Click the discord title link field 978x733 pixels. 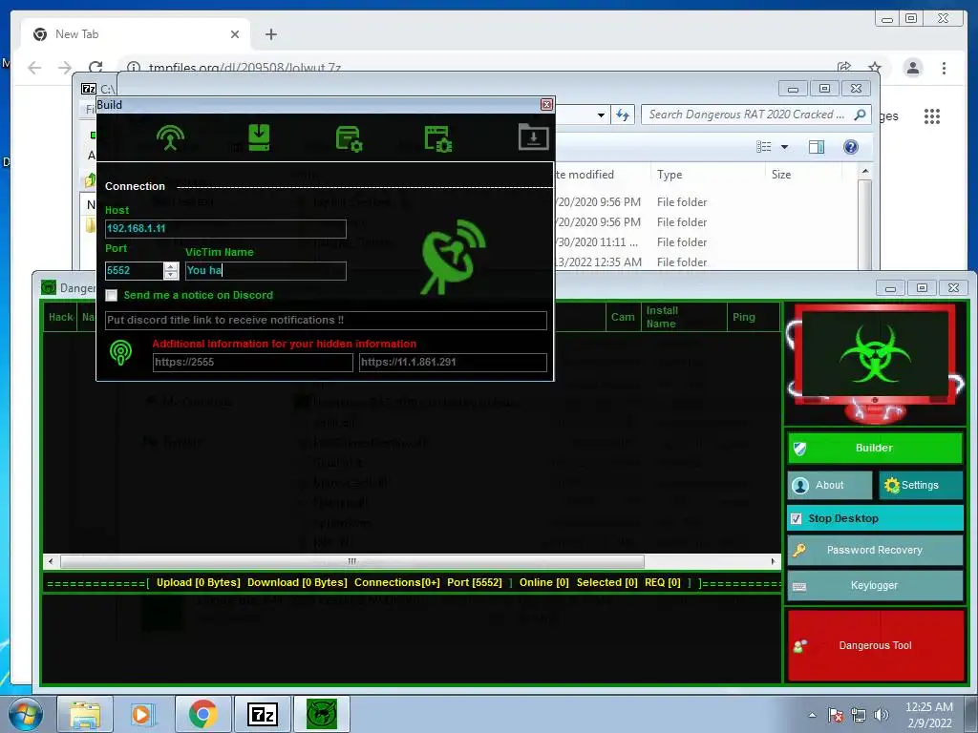click(326, 321)
